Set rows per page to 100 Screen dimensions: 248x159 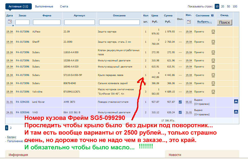[235, 7]
